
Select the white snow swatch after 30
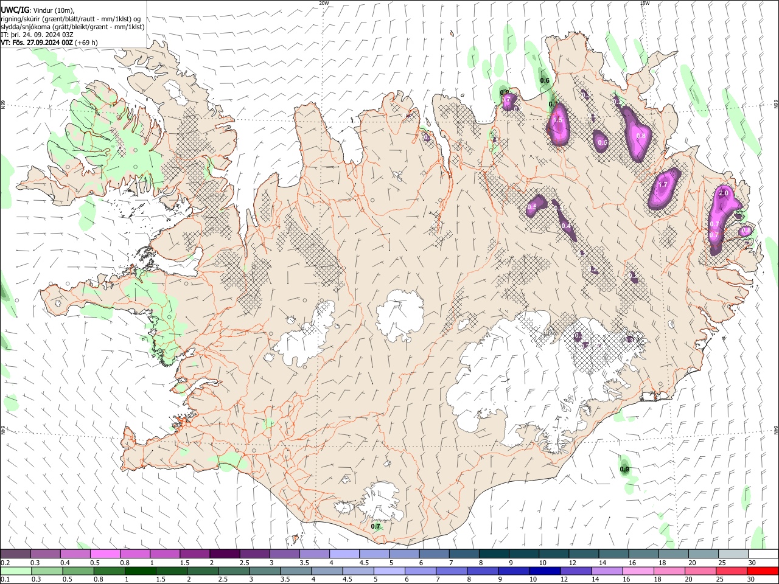pos(763,554)
